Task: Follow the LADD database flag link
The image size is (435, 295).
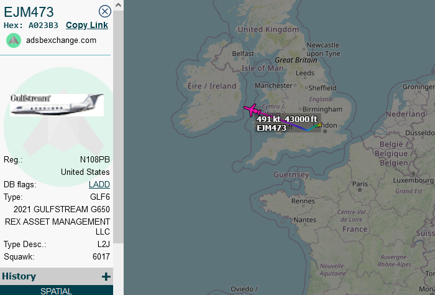Action: coord(99,184)
